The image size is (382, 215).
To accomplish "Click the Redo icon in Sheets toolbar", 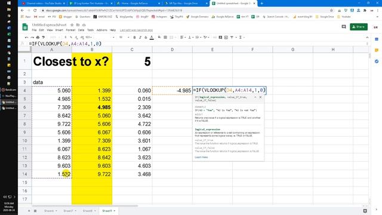I will 32,37.
